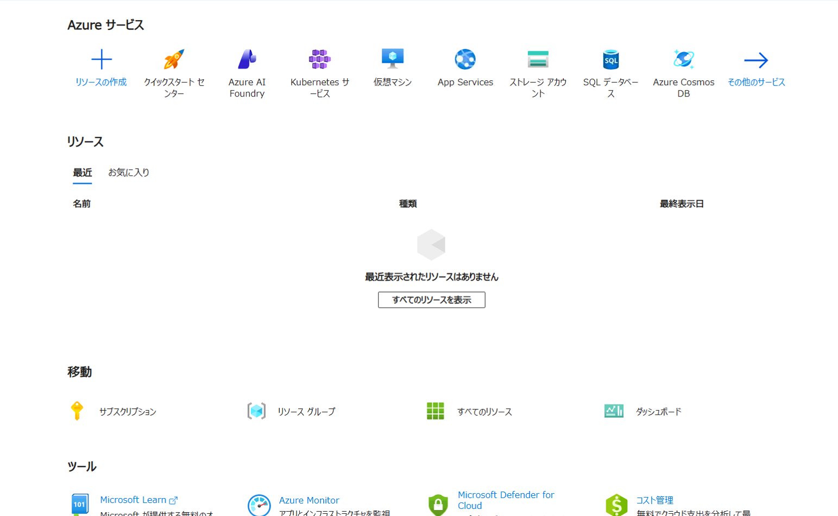Screen dimensions: 838x516
Task: Go to サブスクリプション key link
Action: [127, 412]
